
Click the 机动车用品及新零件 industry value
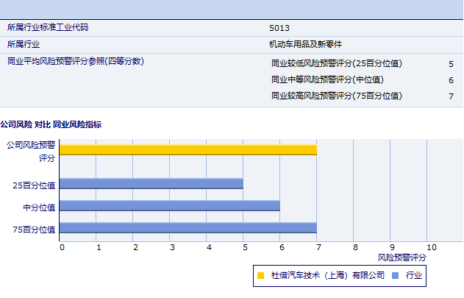coord(305,45)
